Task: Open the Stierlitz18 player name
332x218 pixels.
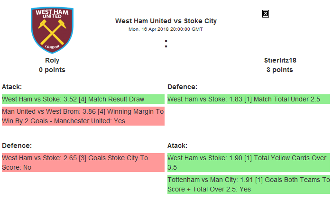Action: point(280,60)
